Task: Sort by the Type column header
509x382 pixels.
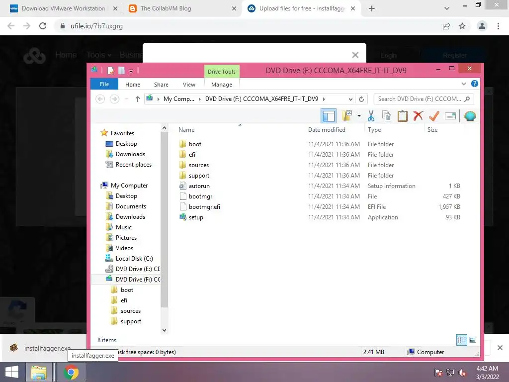Action: [x=374, y=130]
